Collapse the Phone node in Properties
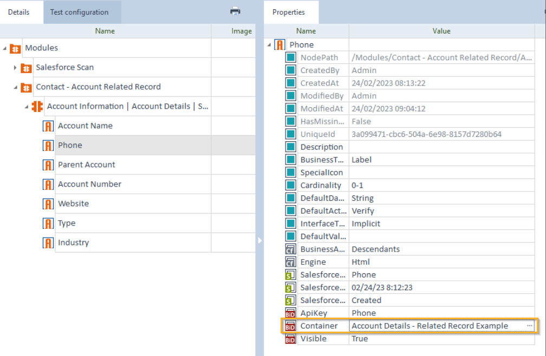This screenshot has height=356, width=546. pos(269,45)
